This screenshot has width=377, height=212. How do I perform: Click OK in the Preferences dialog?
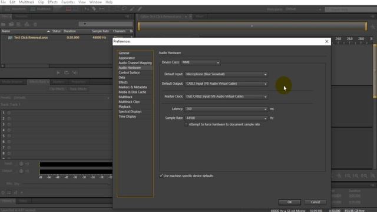(290, 202)
